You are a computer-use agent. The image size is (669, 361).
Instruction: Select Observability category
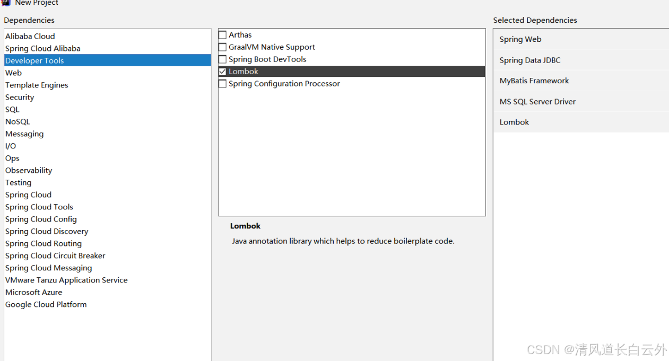click(x=107, y=170)
